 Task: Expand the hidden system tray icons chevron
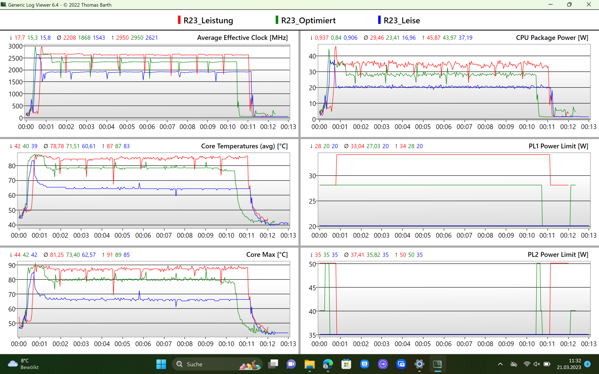pyautogui.click(x=500, y=364)
